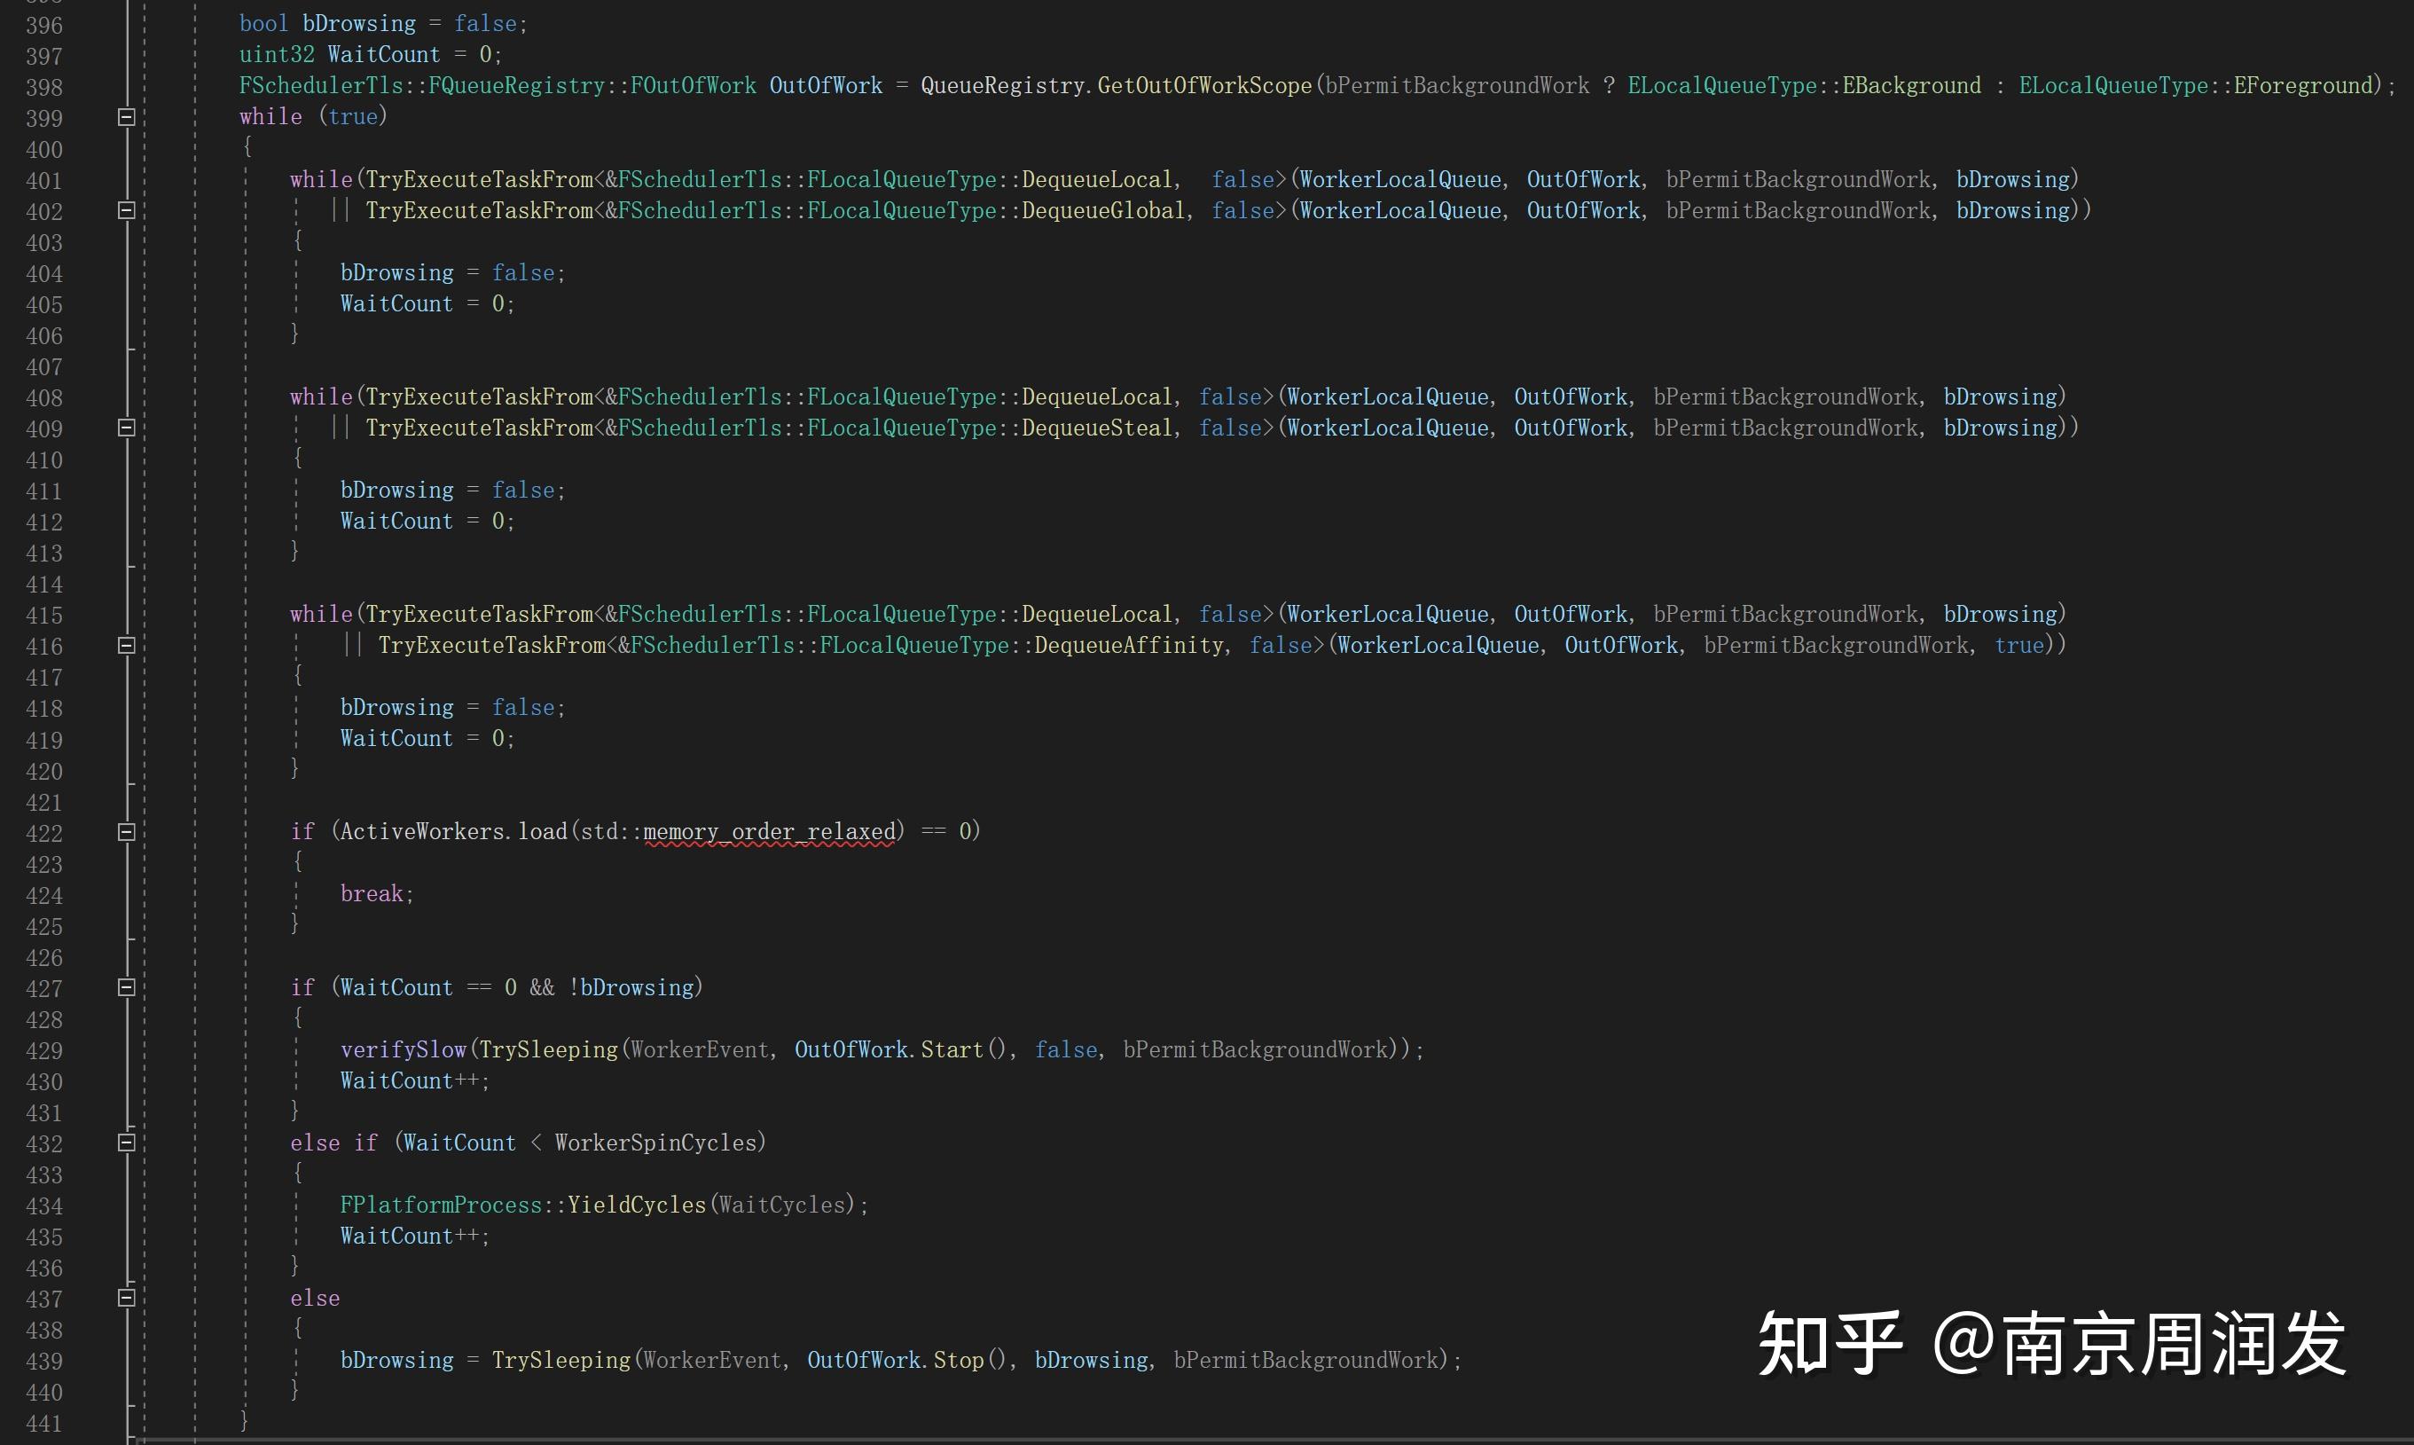Viewport: 2414px width, 1445px height.
Task: Select line number 441
Action: click(x=43, y=1423)
